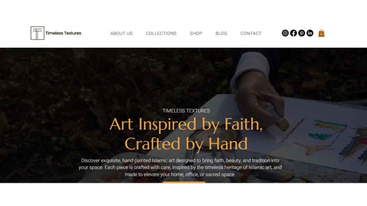Select CONTACT in the navigation bar
367x206 pixels.
pyautogui.click(x=251, y=33)
